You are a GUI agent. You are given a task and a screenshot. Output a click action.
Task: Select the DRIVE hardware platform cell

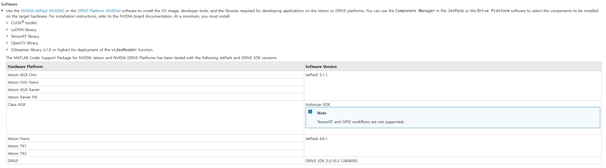(x=155, y=161)
